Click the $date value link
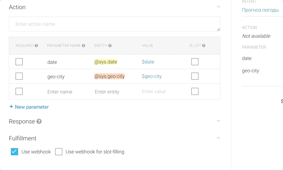Viewport: 283px width, 170px height. 148,62
